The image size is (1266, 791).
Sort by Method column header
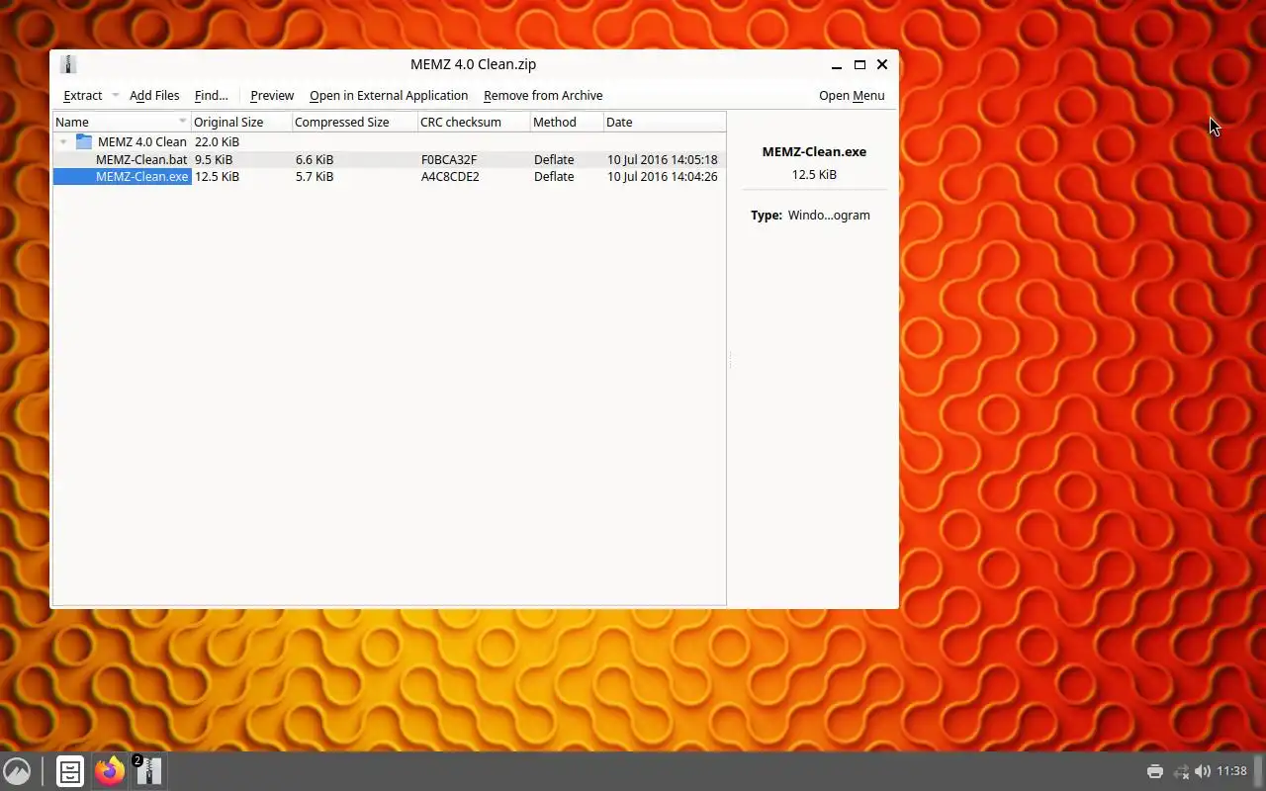click(567, 122)
